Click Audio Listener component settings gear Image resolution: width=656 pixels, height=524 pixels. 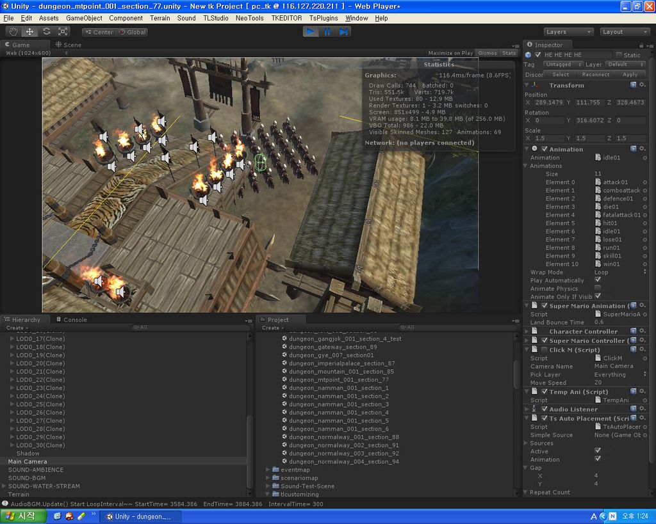[x=642, y=409]
